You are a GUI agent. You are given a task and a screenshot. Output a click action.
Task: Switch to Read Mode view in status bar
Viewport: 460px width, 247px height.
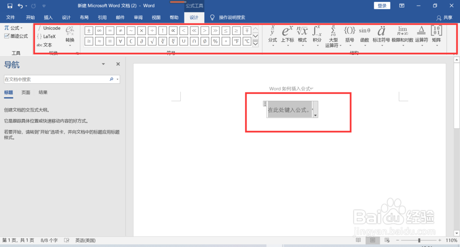(x=358, y=240)
